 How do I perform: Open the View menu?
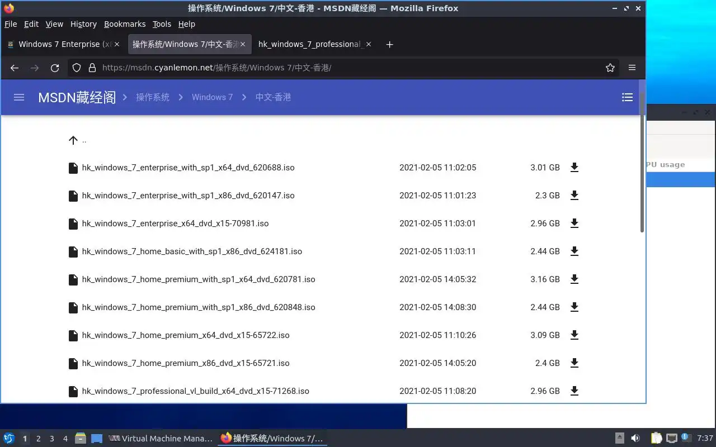click(54, 24)
